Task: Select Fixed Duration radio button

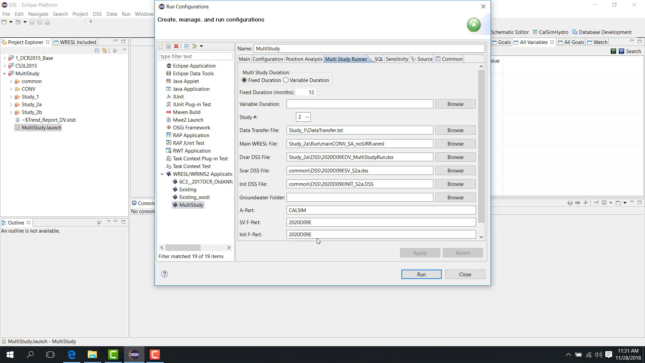Action: 244,80
